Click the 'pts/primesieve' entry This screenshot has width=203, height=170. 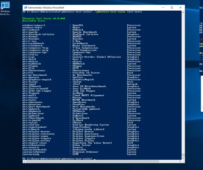click(33, 113)
